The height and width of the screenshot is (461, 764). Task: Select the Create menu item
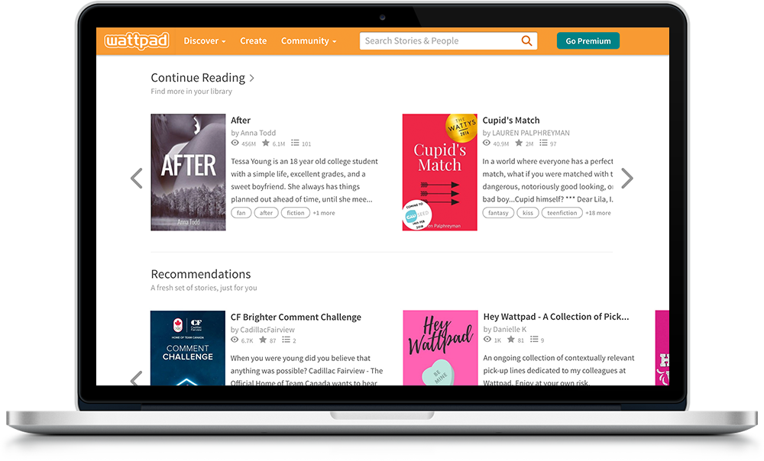(253, 41)
